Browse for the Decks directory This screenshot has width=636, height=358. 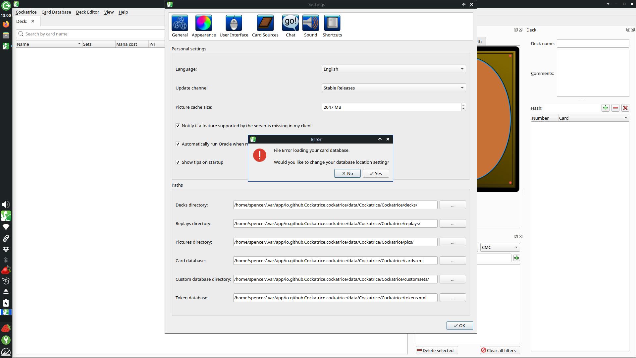[452, 205]
